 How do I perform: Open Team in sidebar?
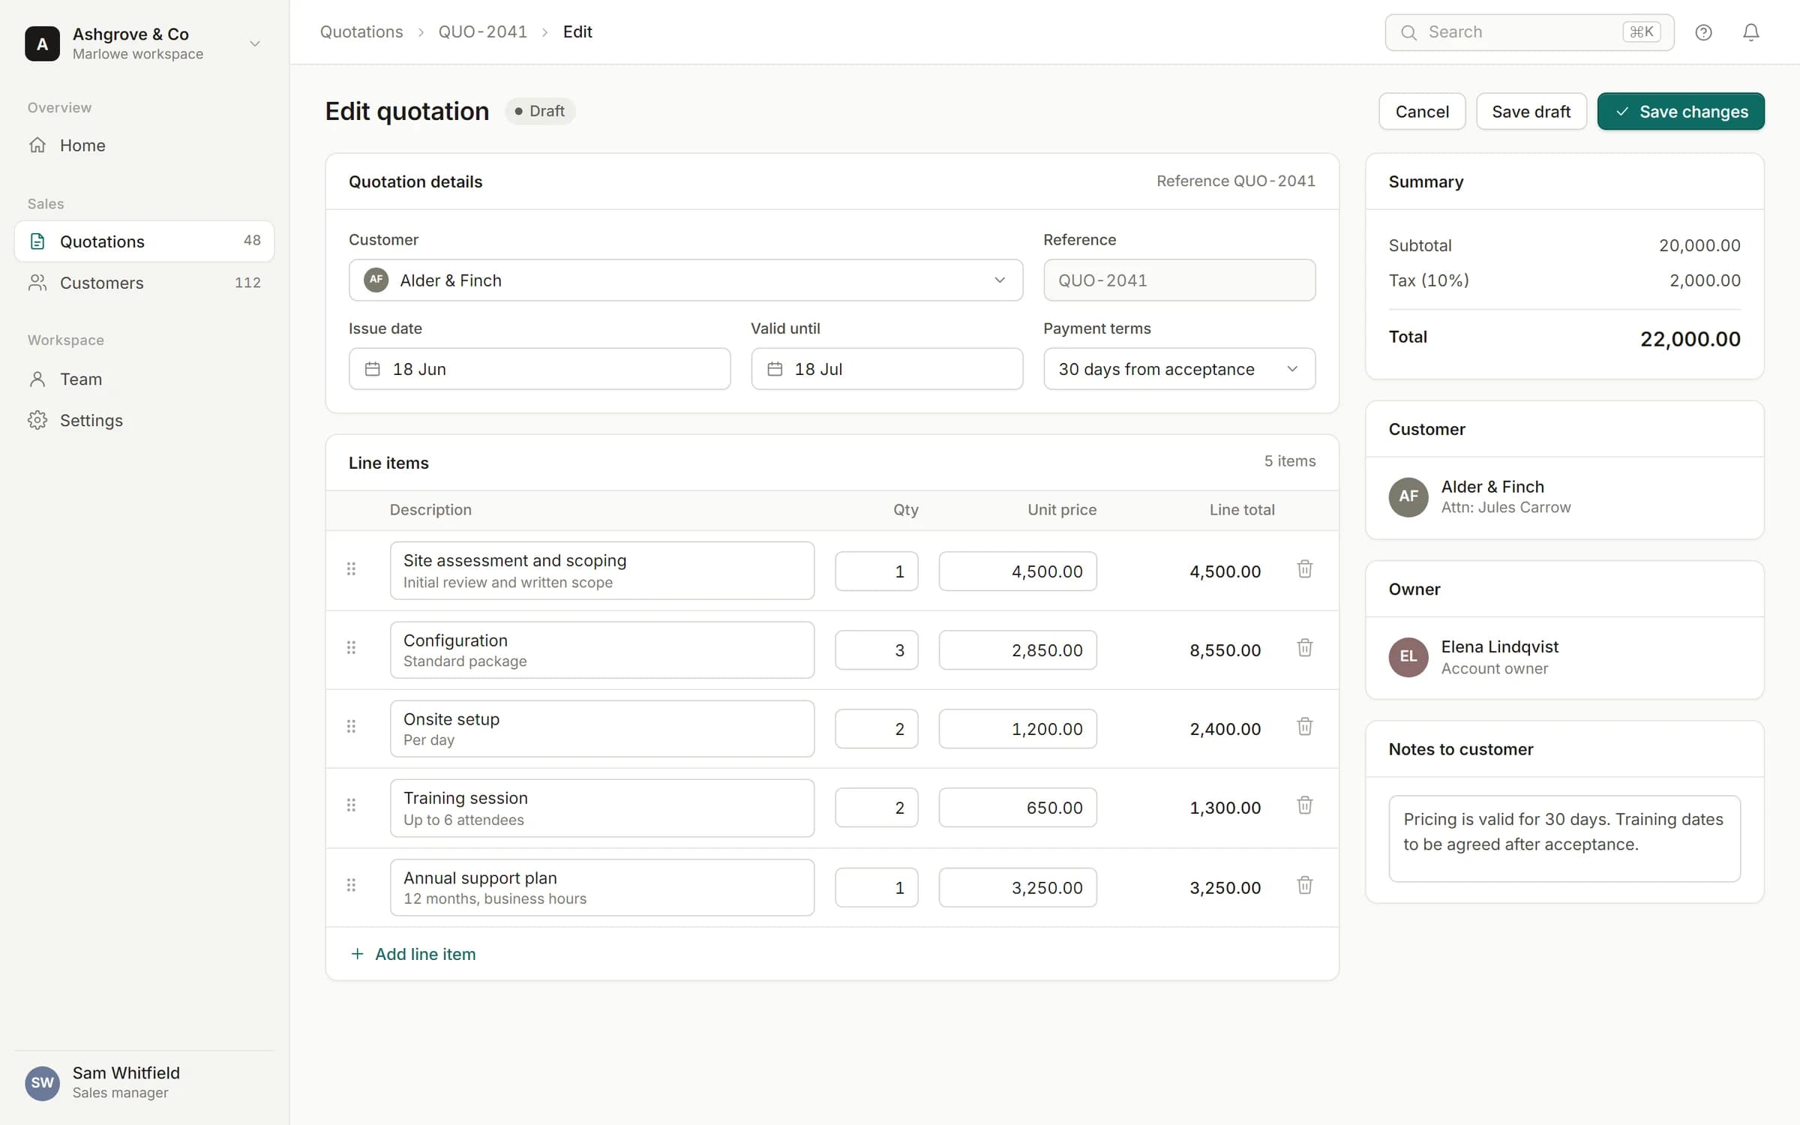point(144,379)
